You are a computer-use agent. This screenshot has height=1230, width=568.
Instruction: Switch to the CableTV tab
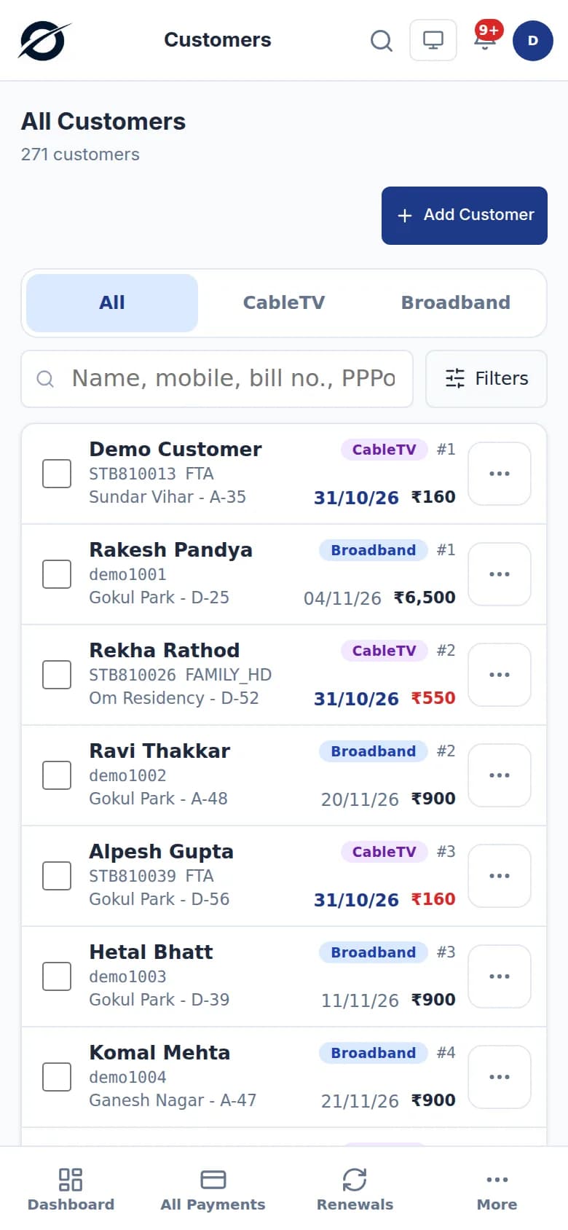point(284,303)
